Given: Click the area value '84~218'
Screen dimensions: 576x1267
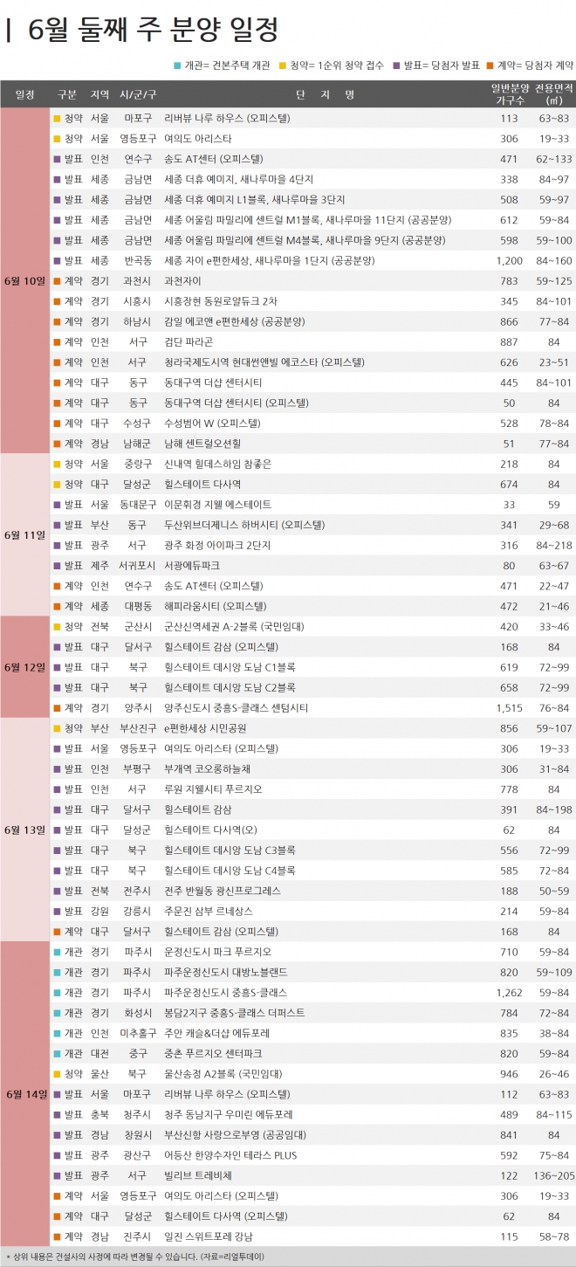Looking at the screenshot, I should [x=552, y=545].
